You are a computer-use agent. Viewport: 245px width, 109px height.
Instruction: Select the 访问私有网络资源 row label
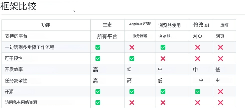(x=21, y=102)
